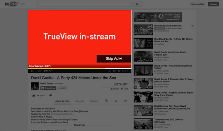
Task: Open Mix: David Guetta playlist title
Action: tap(173, 40)
